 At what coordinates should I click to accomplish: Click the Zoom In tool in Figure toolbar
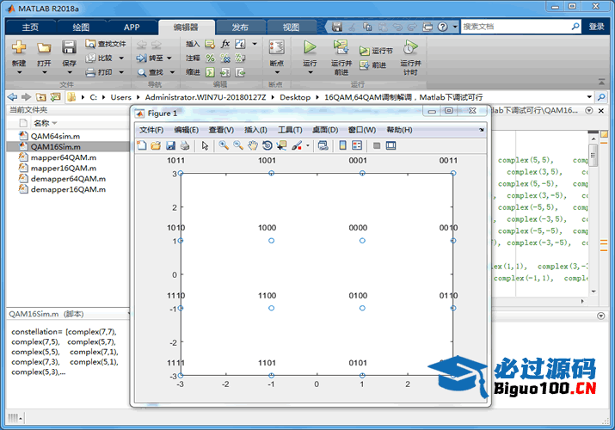[x=224, y=145]
